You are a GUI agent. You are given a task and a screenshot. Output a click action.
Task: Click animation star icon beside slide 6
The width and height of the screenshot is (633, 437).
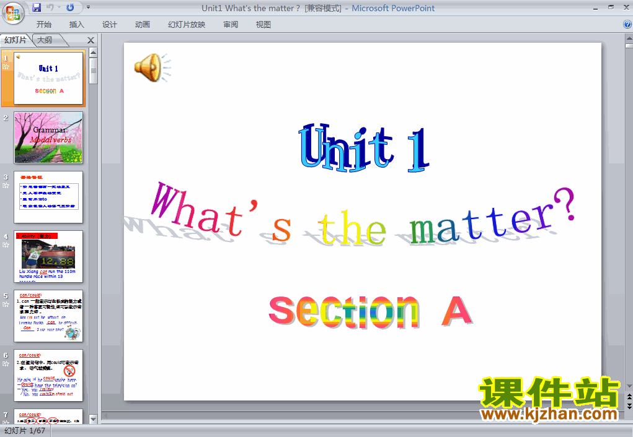click(x=6, y=363)
